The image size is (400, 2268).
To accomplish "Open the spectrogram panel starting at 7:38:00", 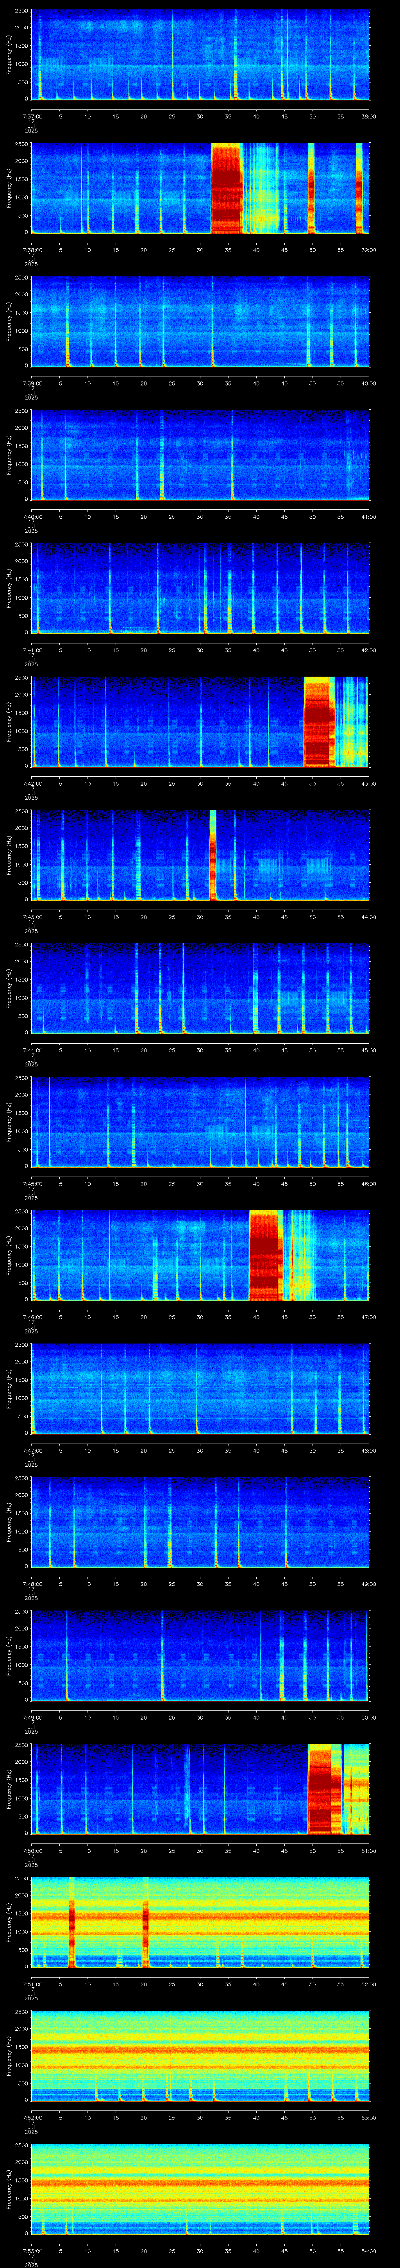I will click(200, 188).
